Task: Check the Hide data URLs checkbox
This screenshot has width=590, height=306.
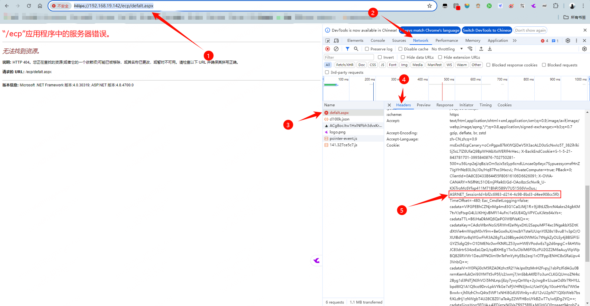Action: point(403,58)
